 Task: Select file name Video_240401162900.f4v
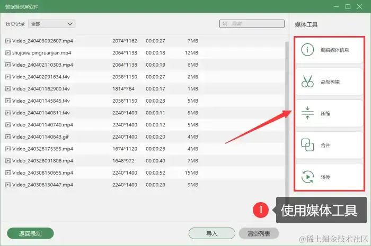click(41, 89)
